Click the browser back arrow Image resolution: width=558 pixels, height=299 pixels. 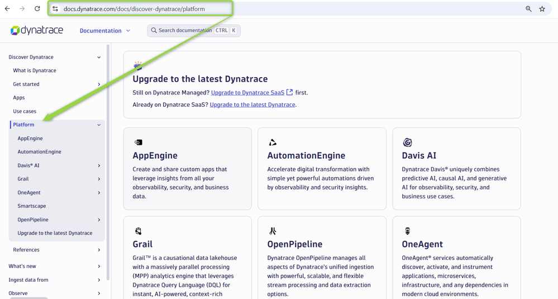pos(7,8)
